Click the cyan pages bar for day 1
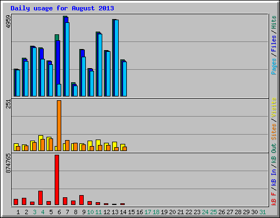 coord(18,83)
